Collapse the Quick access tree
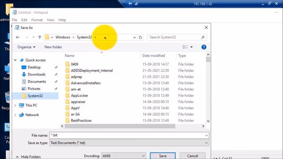283x159 pixels. pos(15,60)
